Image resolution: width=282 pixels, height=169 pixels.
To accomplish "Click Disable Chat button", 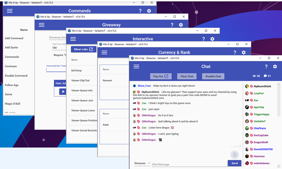I will [213, 76].
